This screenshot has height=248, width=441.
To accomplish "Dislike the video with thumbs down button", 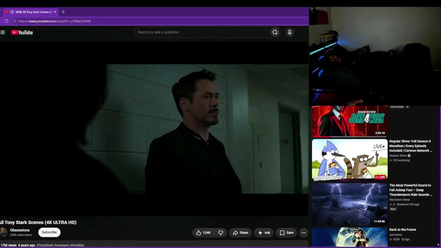I will coord(221,233).
